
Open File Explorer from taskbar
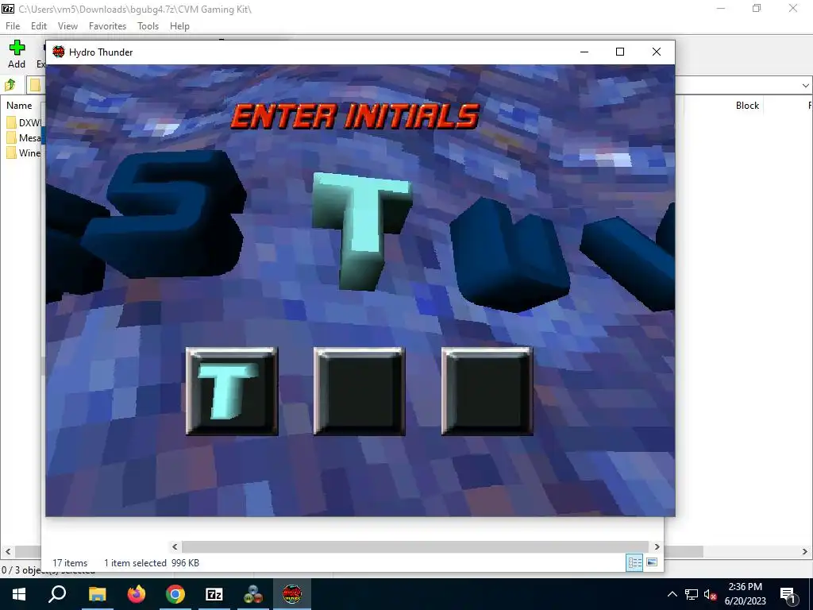[97, 594]
